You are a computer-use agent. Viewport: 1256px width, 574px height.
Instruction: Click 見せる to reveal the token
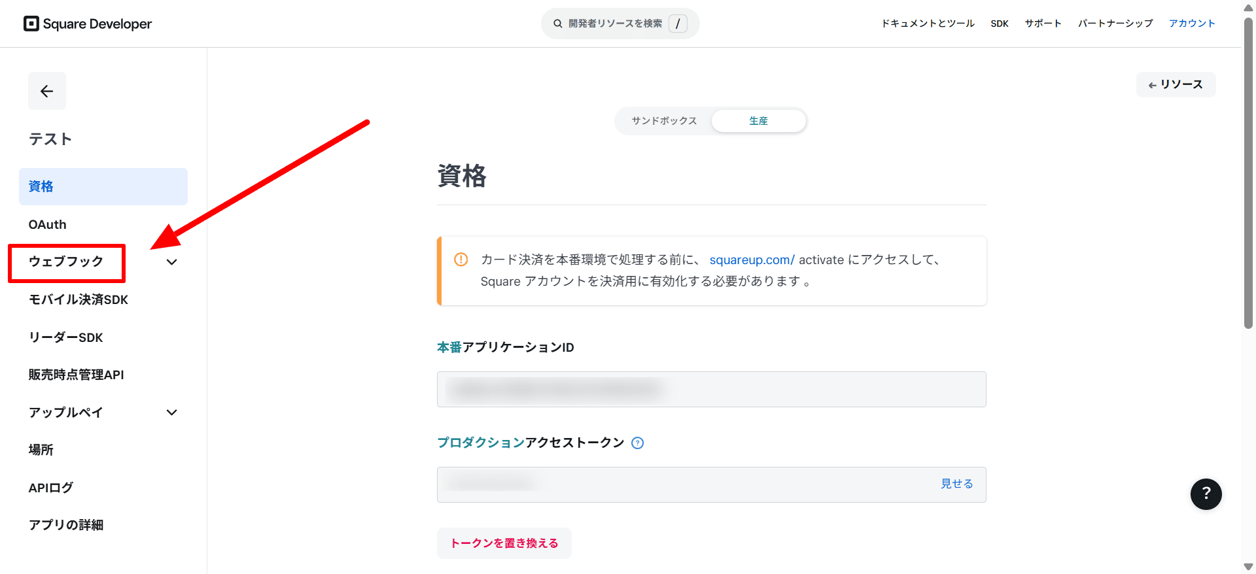click(957, 484)
